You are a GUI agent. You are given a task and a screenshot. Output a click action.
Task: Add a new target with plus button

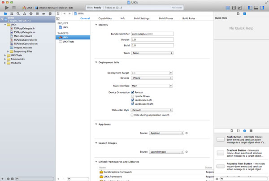pyautogui.click(x=58, y=179)
